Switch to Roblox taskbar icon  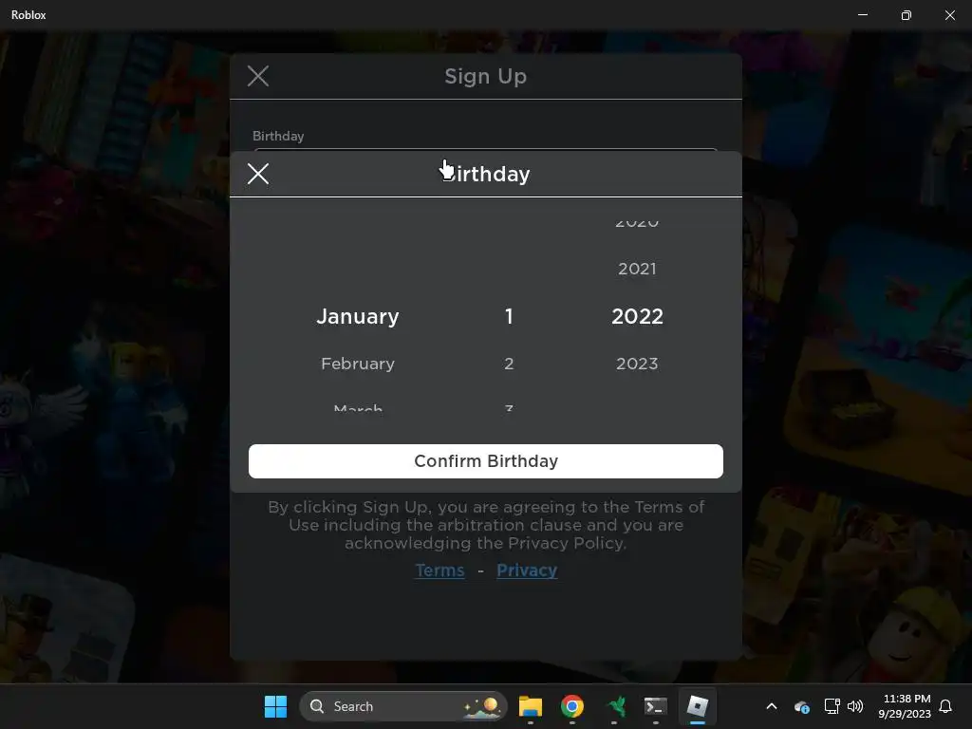tap(698, 706)
